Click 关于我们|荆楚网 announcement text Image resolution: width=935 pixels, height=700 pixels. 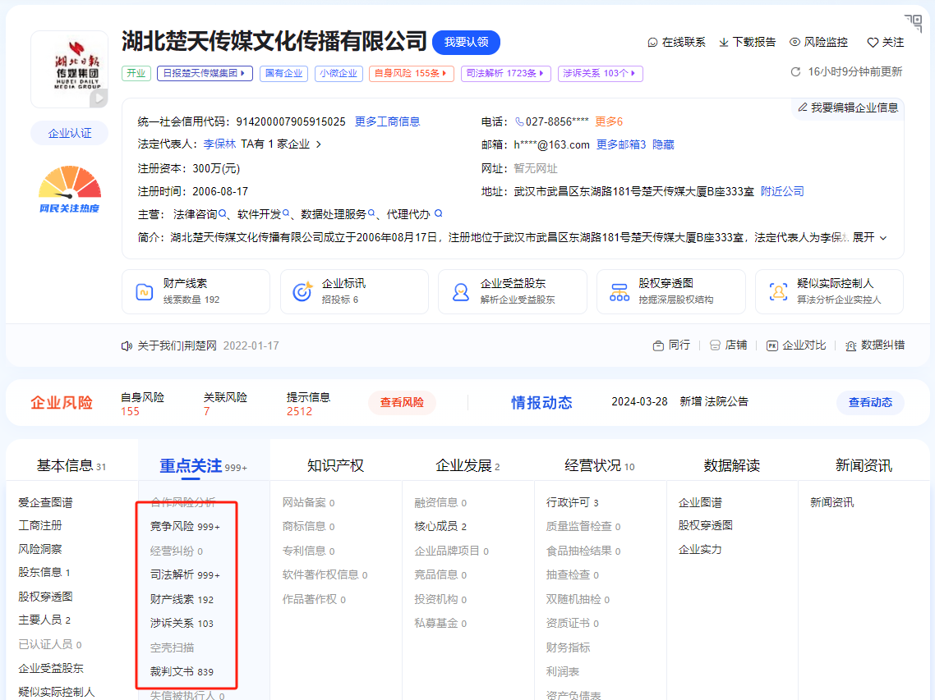[177, 346]
